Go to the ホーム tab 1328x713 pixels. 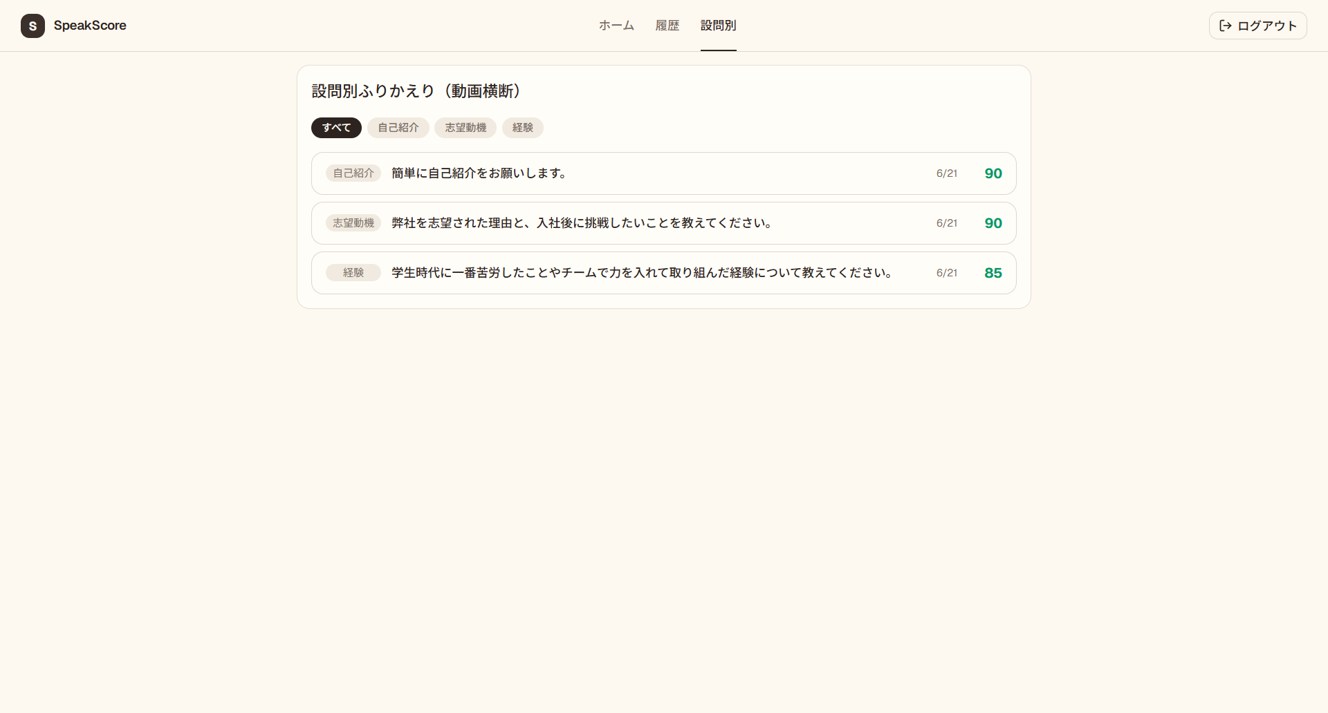(x=616, y=26)
